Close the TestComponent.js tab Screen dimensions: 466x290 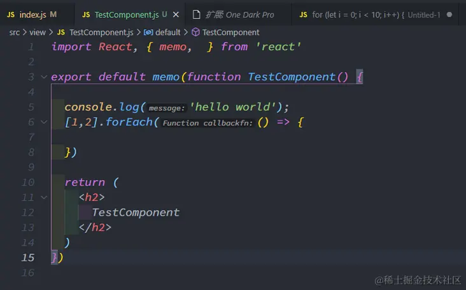(x=176, y=15)
